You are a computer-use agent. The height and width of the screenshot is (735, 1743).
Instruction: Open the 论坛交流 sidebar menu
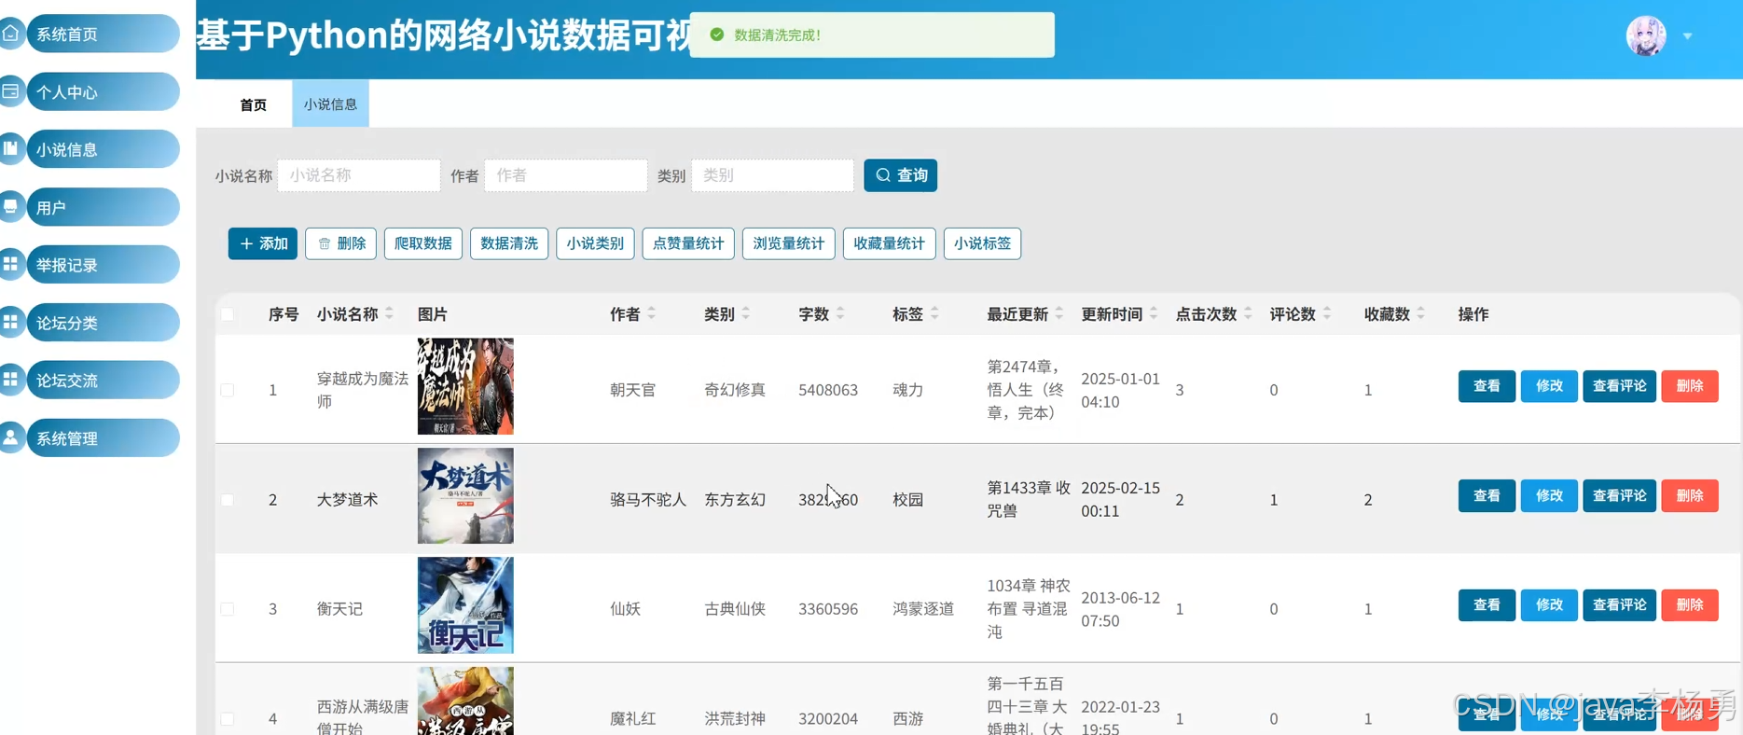tap(103, 381)
